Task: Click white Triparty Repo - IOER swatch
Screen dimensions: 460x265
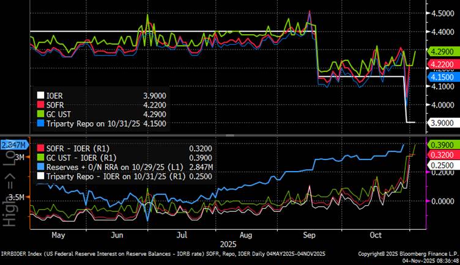Action: pos(41,176)
